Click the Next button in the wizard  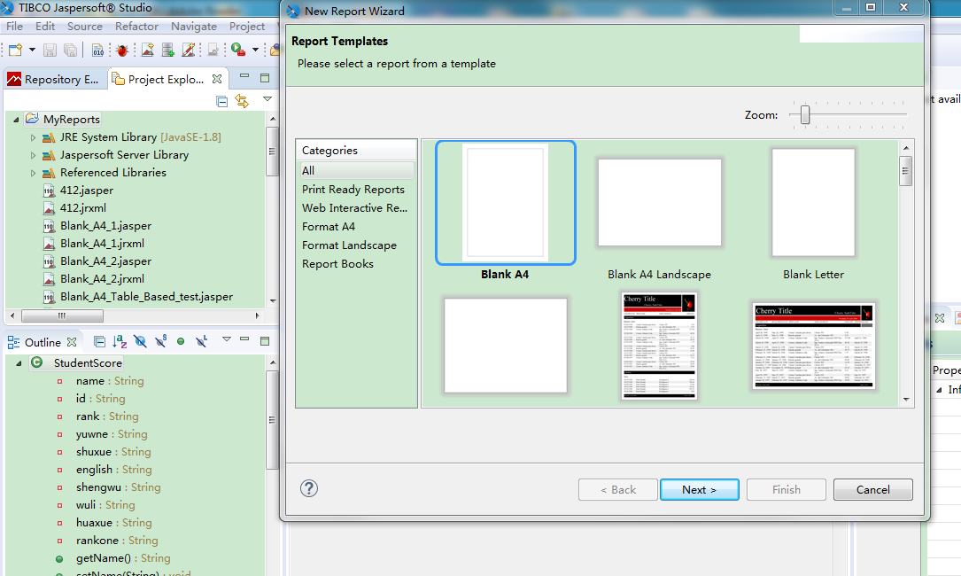tap(699, 488)
